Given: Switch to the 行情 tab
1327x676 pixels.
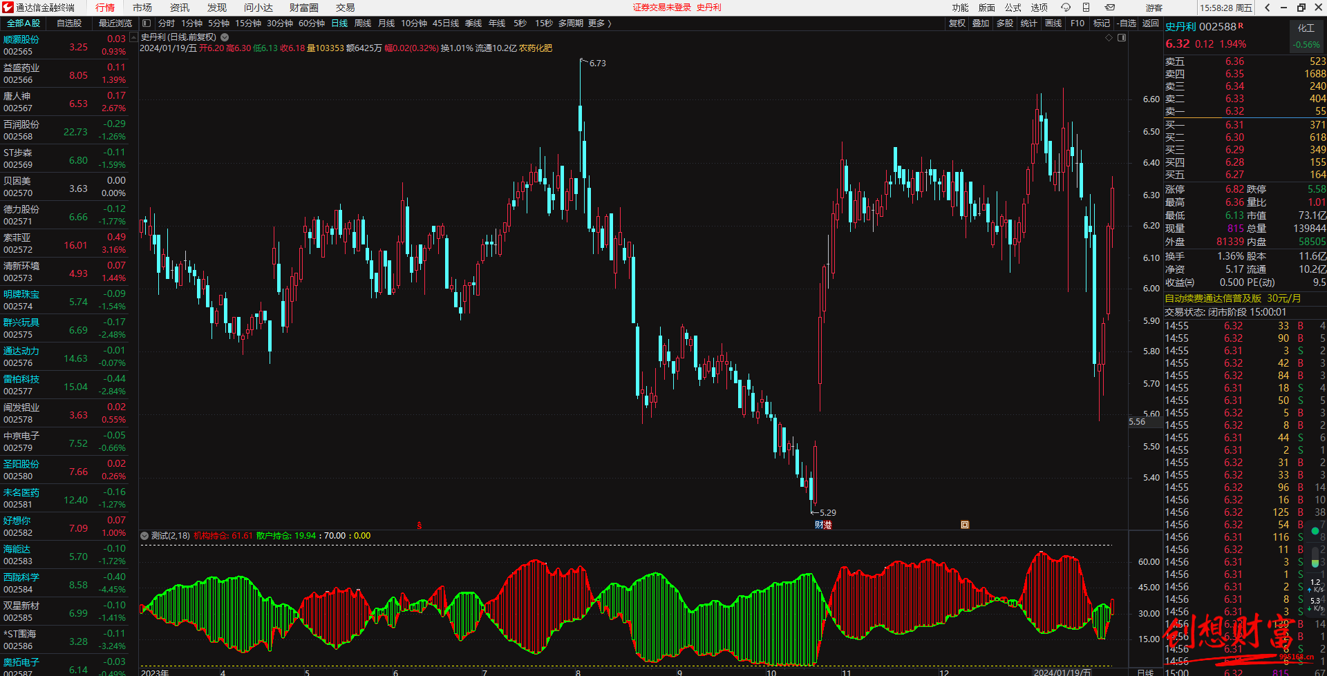Looking at the screenshot, I should (105, 8).
